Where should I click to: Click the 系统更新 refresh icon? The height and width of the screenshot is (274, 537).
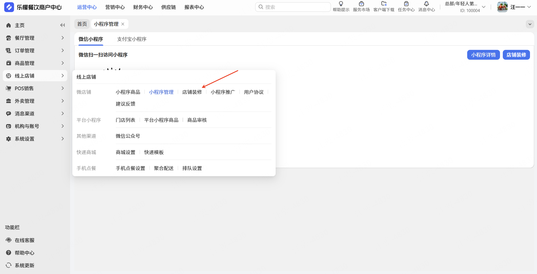click(x=9, y=265)
